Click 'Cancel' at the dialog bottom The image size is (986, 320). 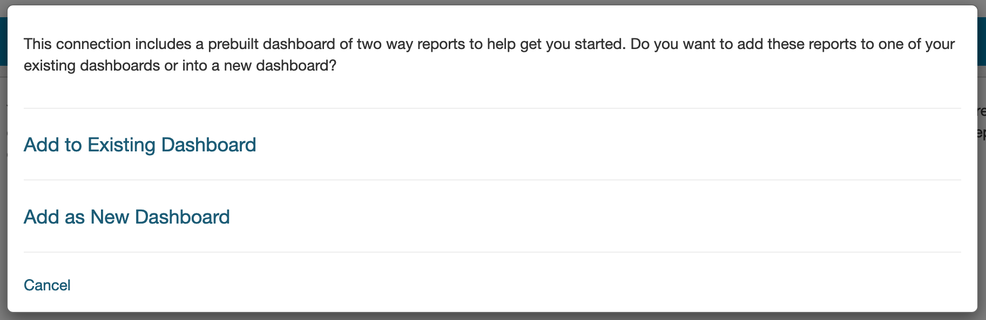coord(47,285)
